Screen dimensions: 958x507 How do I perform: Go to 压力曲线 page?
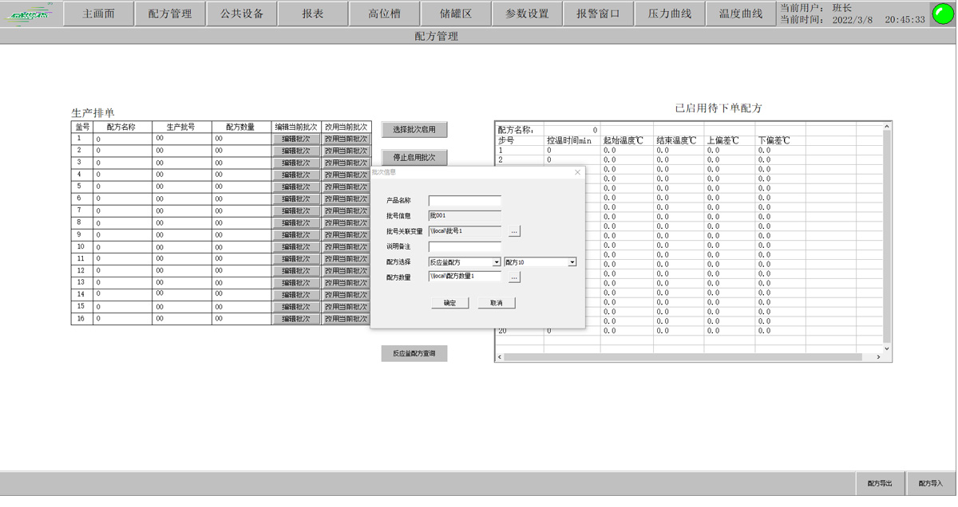[x=670, y=14]
